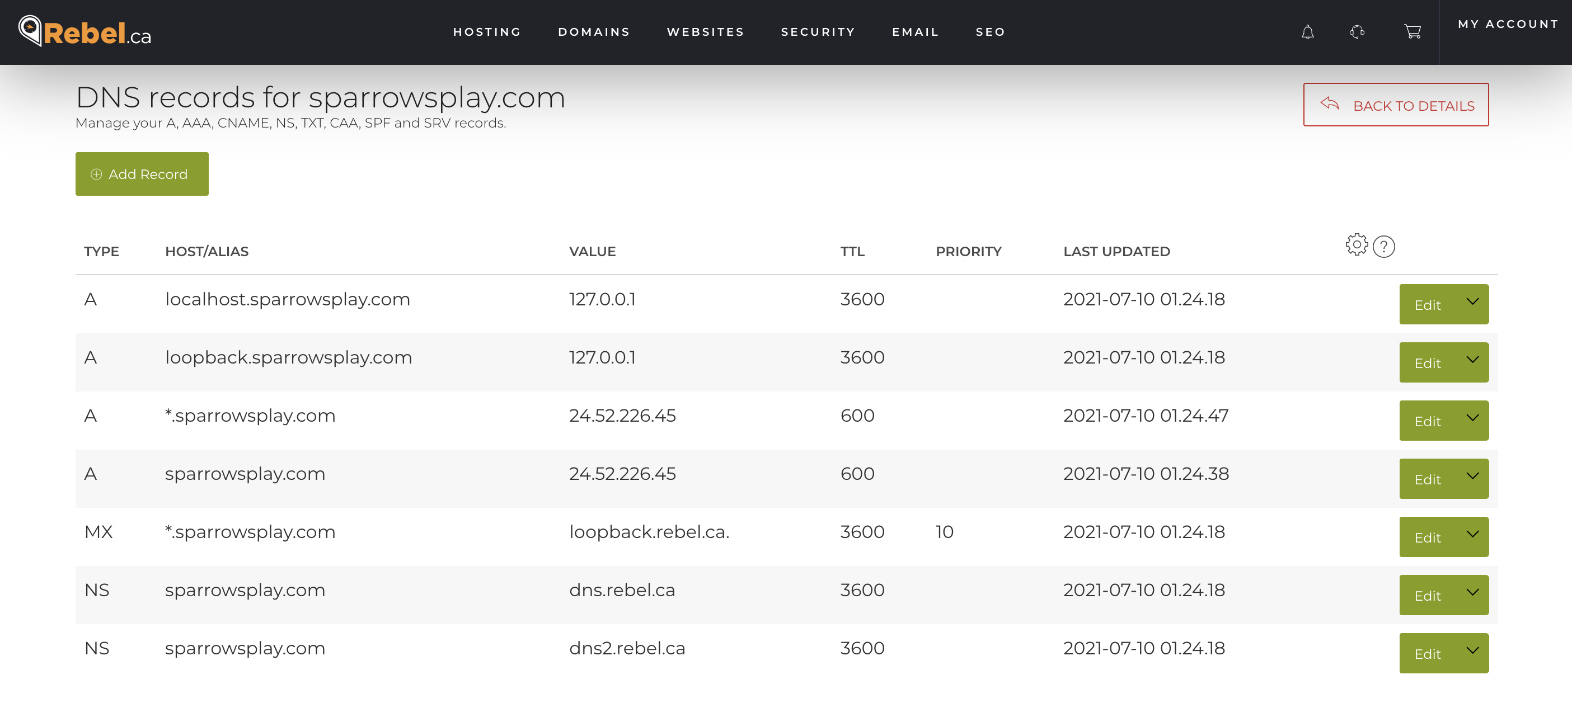Viewport: 1572px width, 717px height.
Task: Open the SEO menu
Action: coord(990,32)
